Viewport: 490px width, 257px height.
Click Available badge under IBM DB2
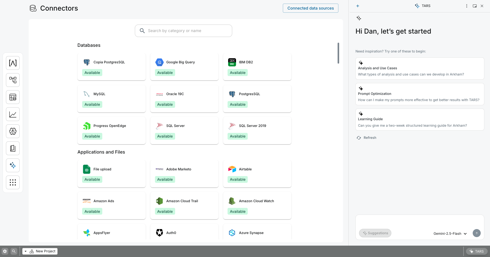tap(238, 73)
